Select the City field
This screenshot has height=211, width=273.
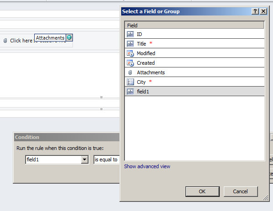click(x=195, y=82)
